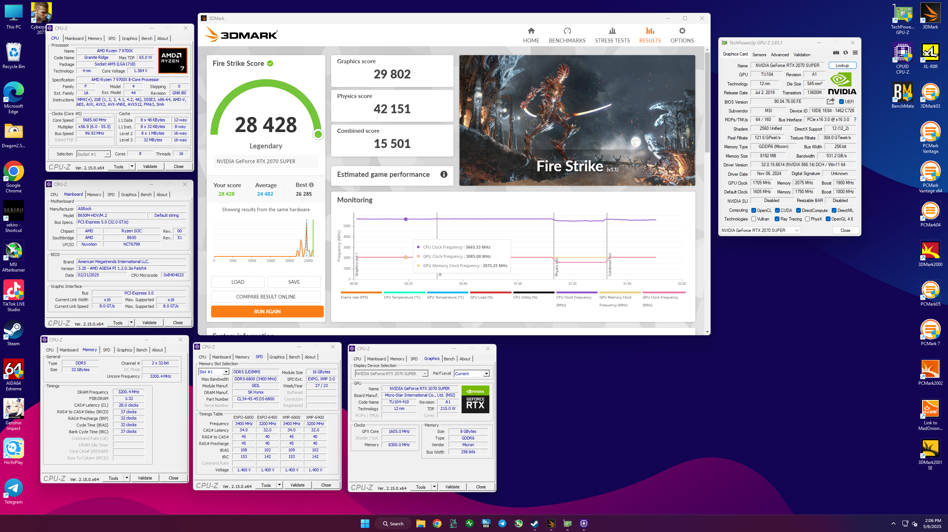Switch to the Validation tab in GPU-Z

pyautogui.click(x=802, y=55)
